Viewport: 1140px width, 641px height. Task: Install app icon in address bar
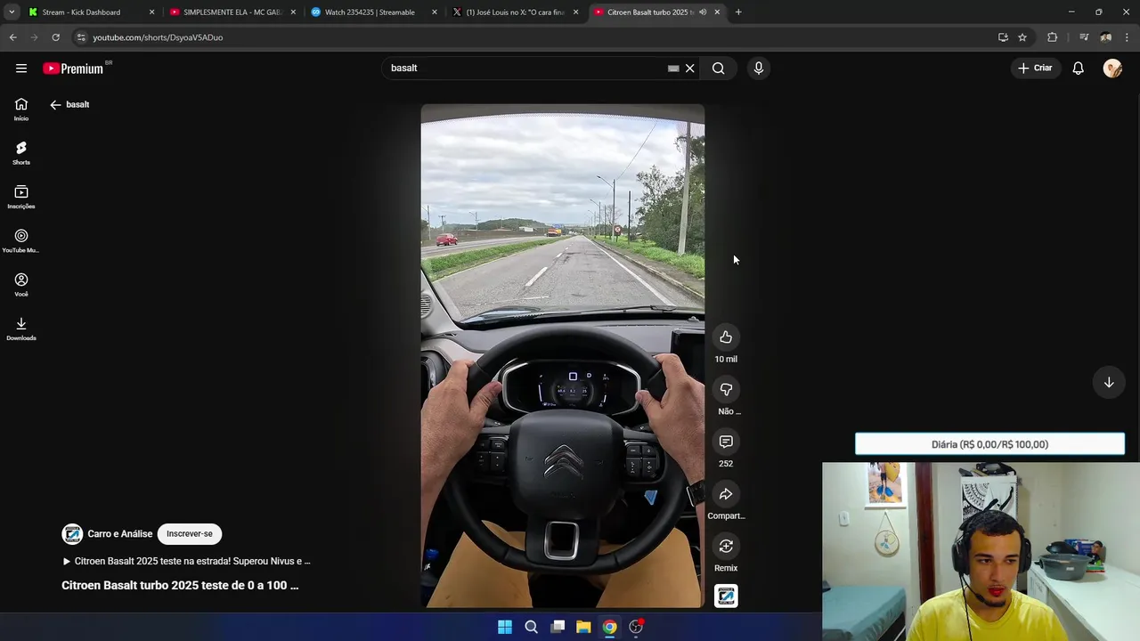1003,37
